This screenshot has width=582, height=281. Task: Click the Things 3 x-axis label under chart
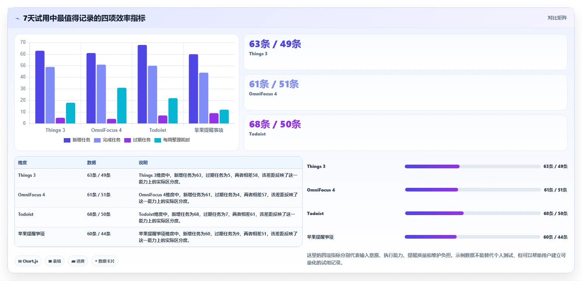coord(55,130)
